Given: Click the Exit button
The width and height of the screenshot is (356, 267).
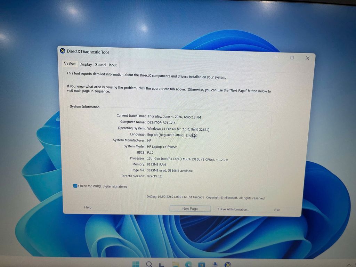Looking at the screenshot, I should point(277,210).
